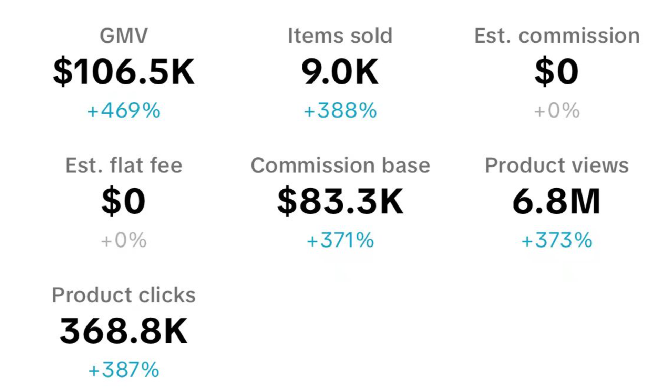
Task: Click the +469% GMV change
Action: [124, 111]
